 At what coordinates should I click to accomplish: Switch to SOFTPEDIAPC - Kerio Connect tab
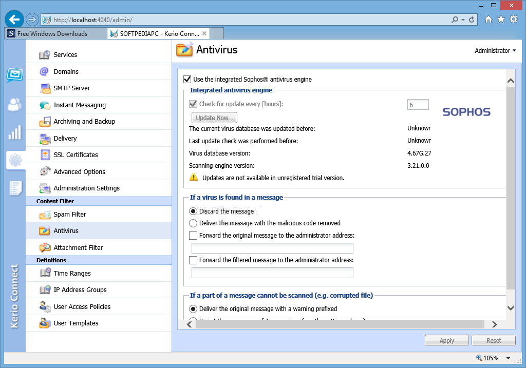point(159,33)
